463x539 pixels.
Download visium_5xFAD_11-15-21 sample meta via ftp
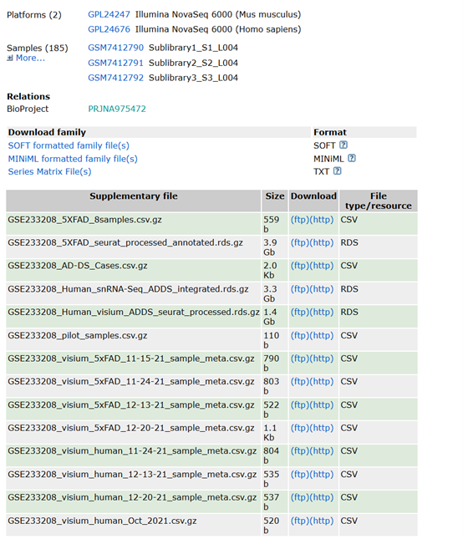(x=300, y=358)
